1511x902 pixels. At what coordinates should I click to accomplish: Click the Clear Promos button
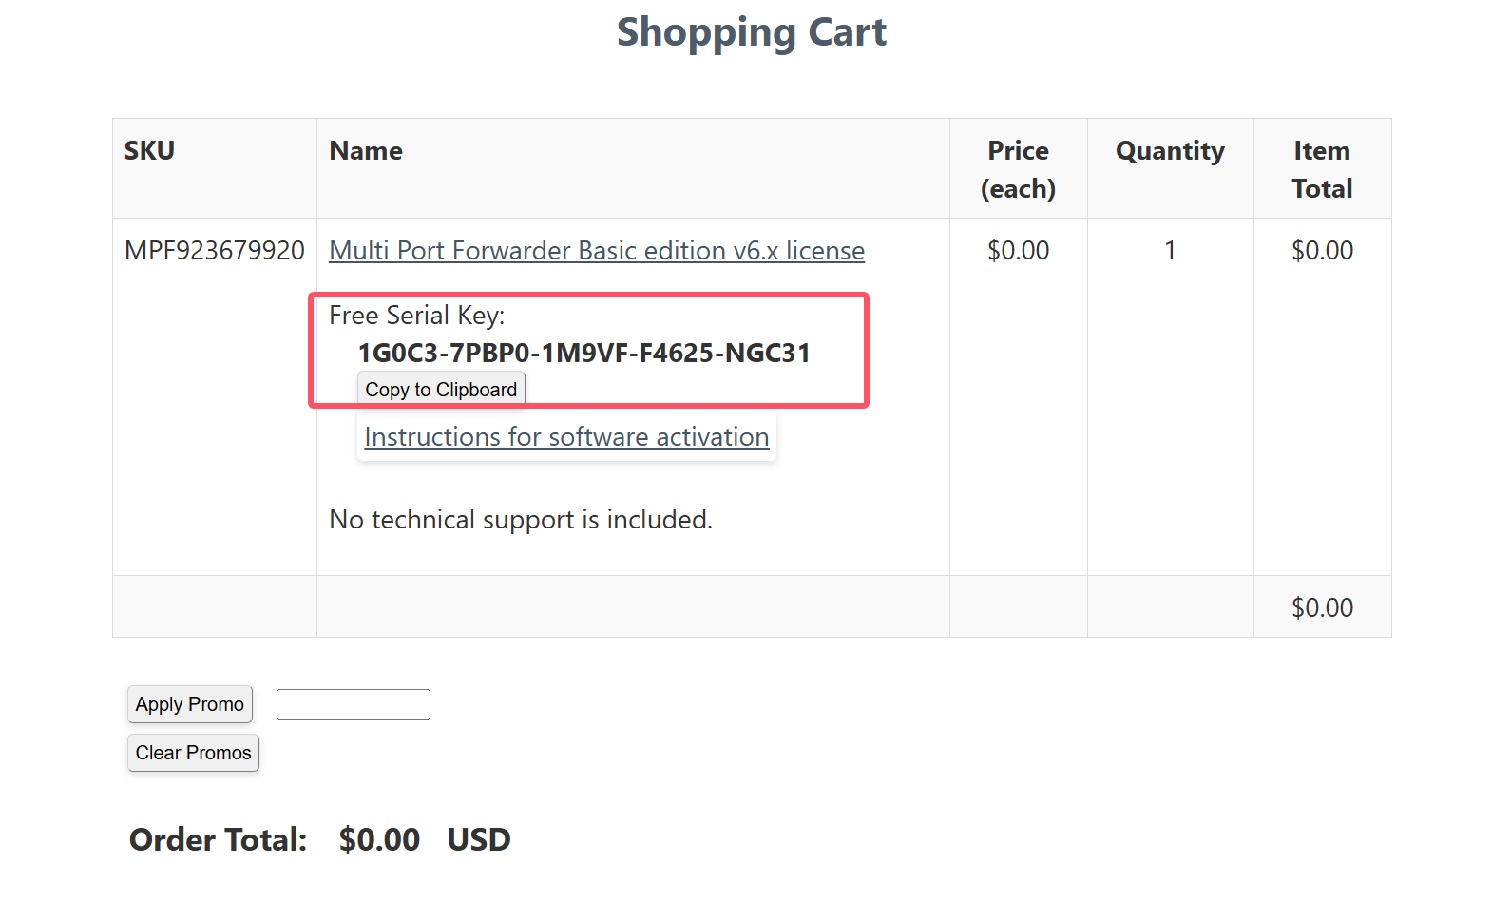[193, 753]
